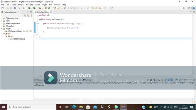
Task: Toggle Link with Editor in Package Explorer
Action: (28, 16)
